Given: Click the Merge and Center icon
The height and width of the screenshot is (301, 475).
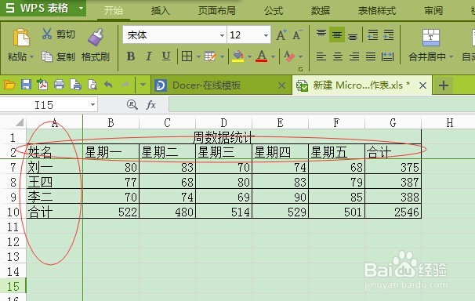Looking at the screenshot, I should 431,38.
